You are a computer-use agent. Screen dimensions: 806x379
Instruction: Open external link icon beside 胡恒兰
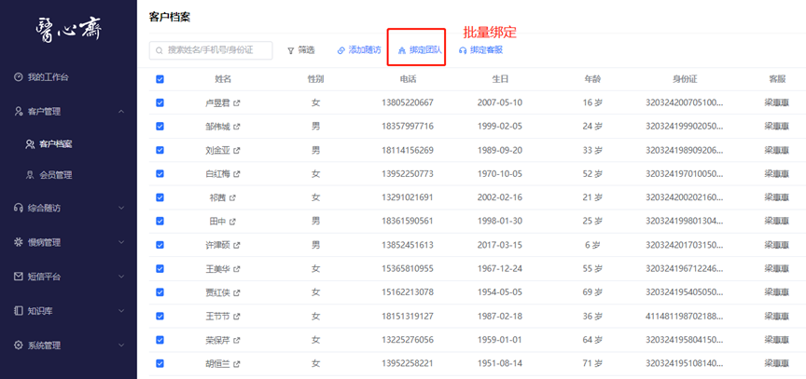tap(236, 363)
